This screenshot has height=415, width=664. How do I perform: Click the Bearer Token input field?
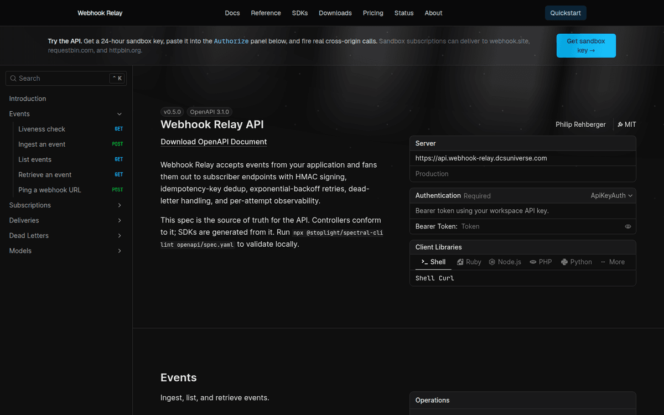click(541, 226)
